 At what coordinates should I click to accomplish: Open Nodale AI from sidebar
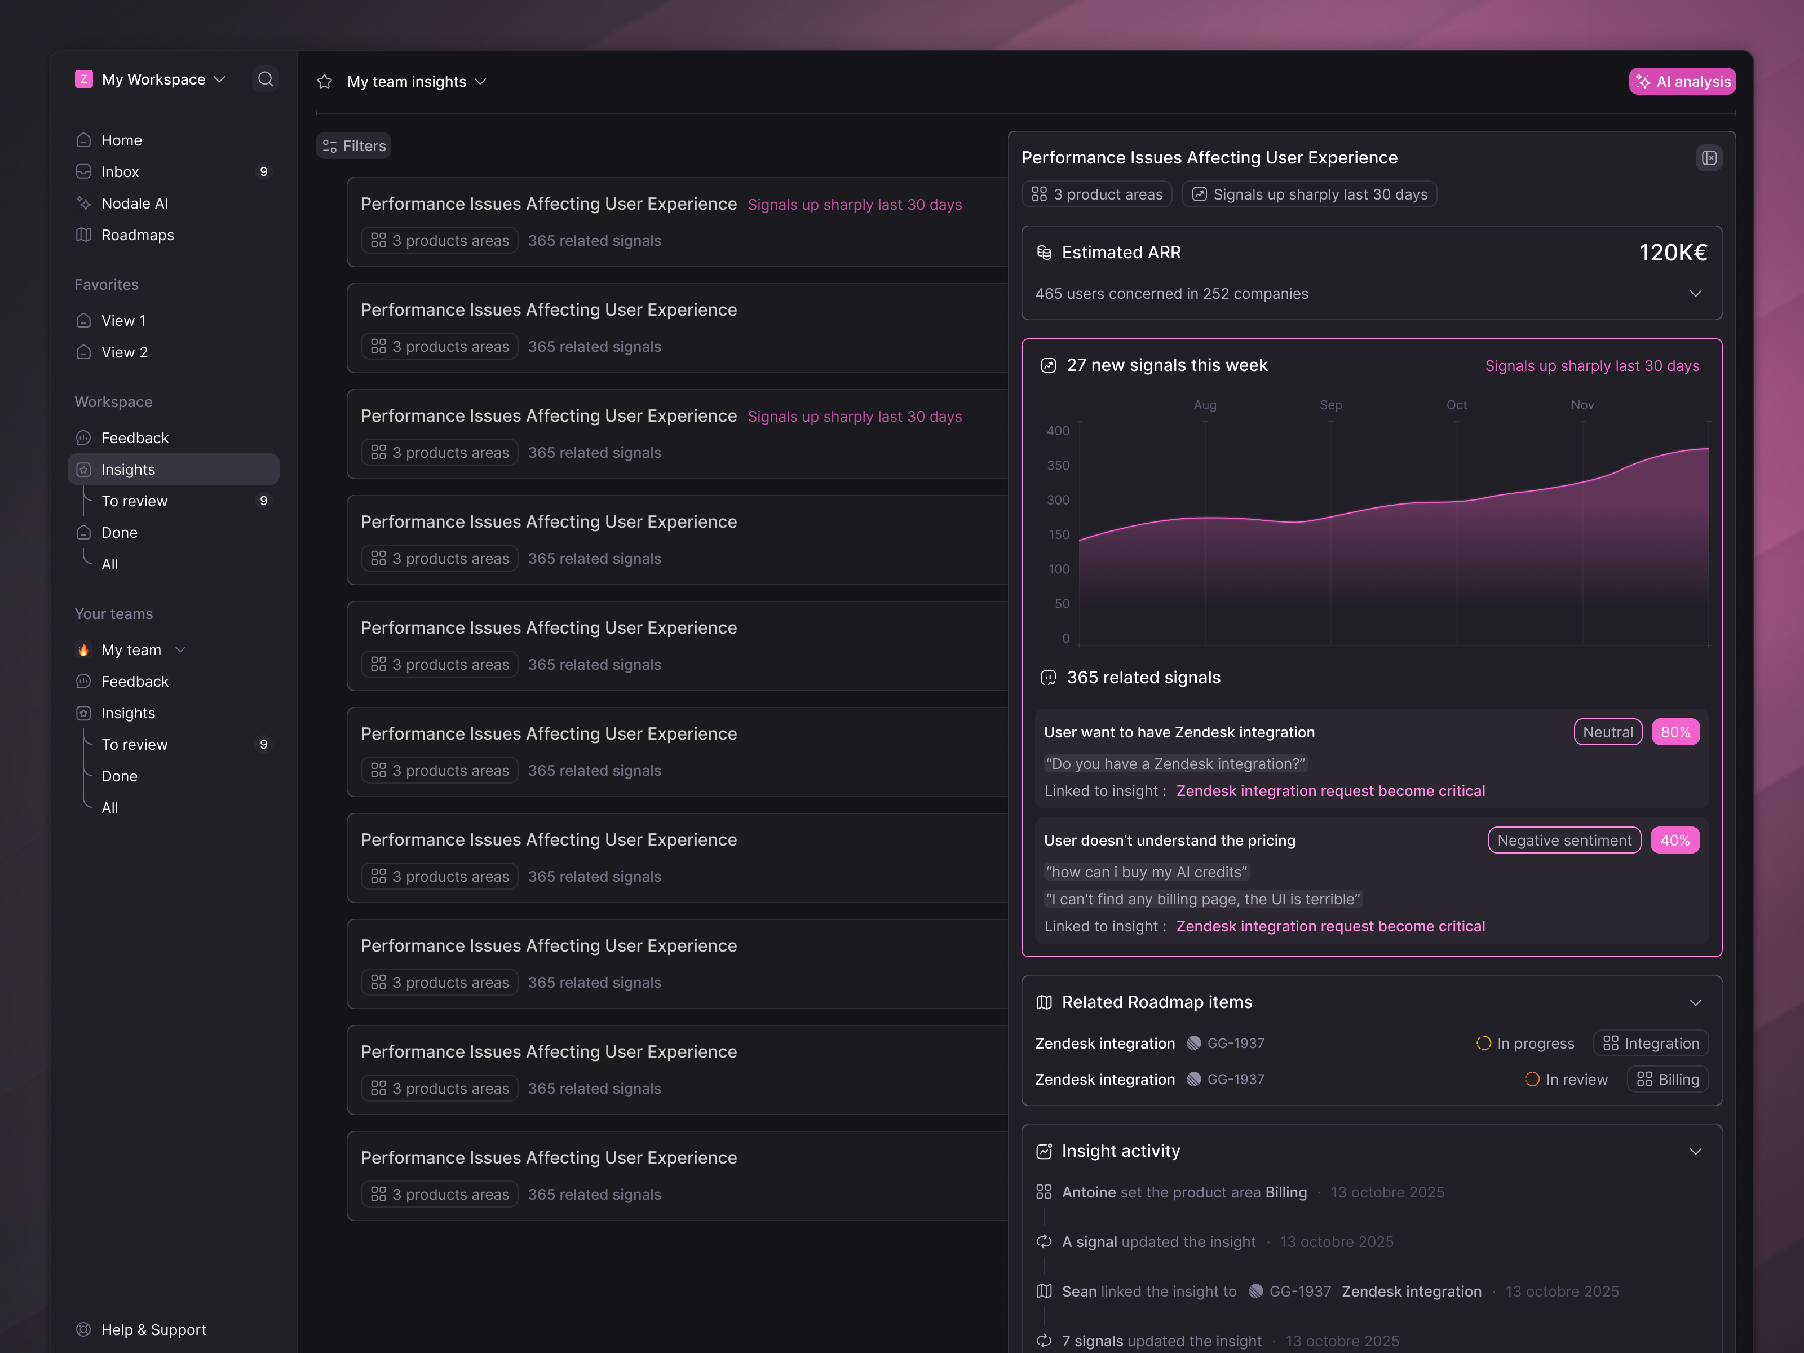pyautogui.click(x=135, y=203)
